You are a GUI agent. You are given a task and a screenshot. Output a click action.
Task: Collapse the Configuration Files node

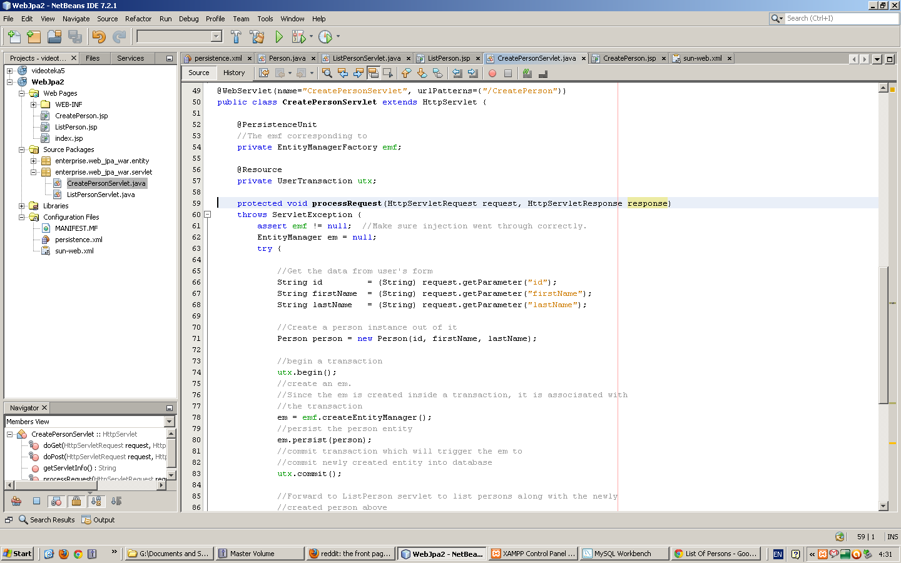[x=22, y=217]
